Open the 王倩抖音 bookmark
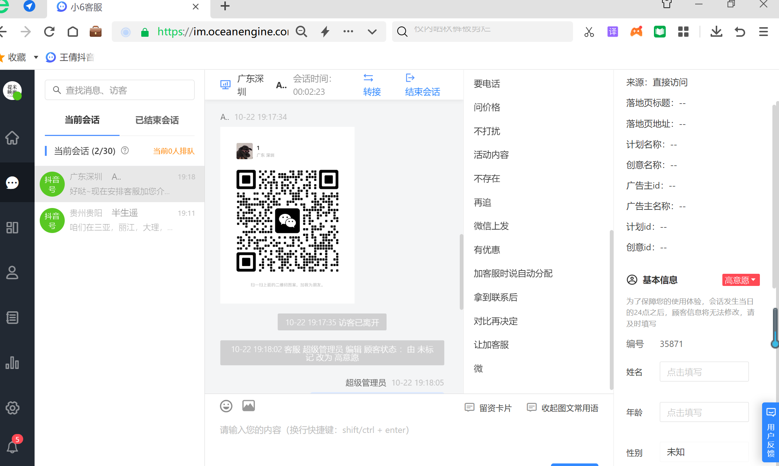 [x=70, y=57]
